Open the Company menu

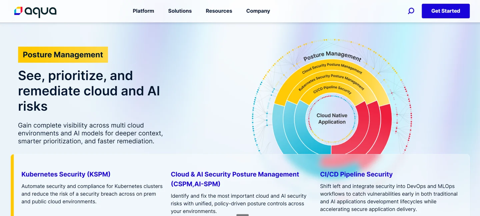pyautogui.click(x=258, y=11)
